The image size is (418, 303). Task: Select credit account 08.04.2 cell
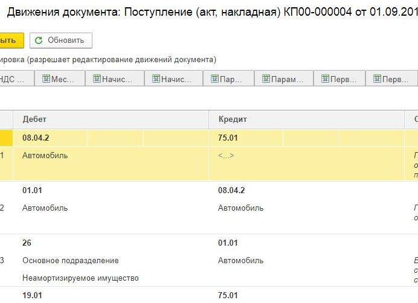click(231, 190)
